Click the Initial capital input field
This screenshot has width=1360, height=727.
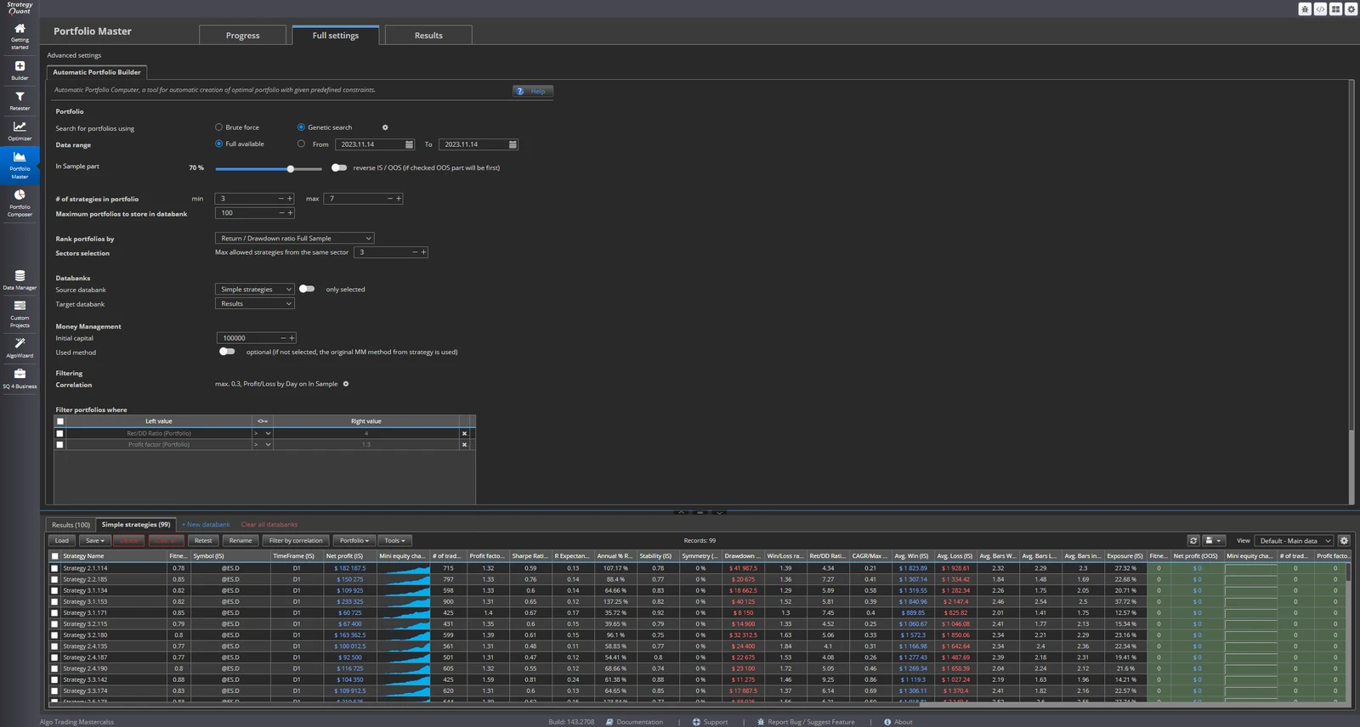247,337
